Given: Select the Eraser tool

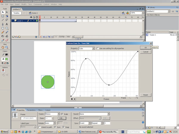Looking at the screenshot, I should [7, 40].
